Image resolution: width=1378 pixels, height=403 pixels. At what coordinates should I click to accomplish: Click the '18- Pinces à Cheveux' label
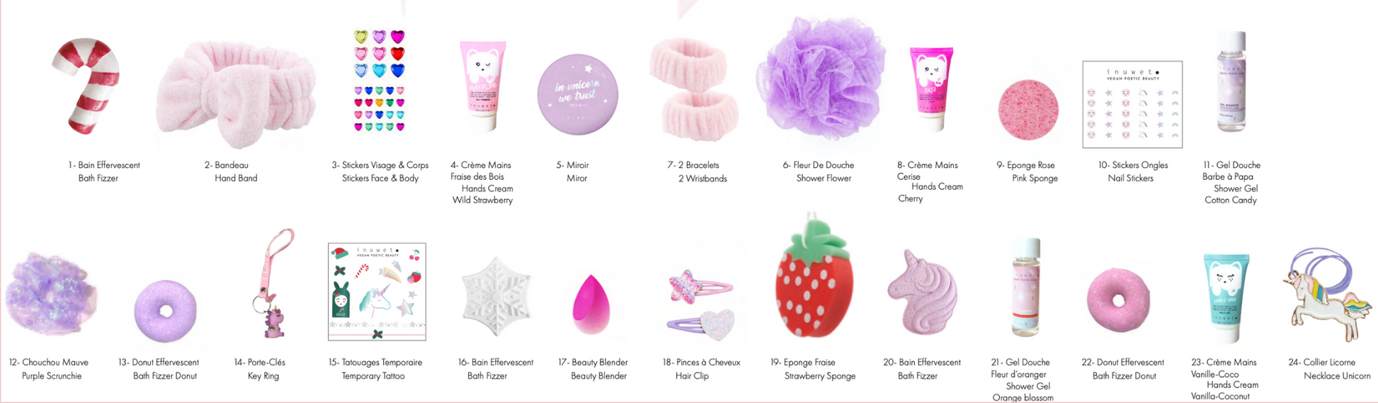[701, 363]
